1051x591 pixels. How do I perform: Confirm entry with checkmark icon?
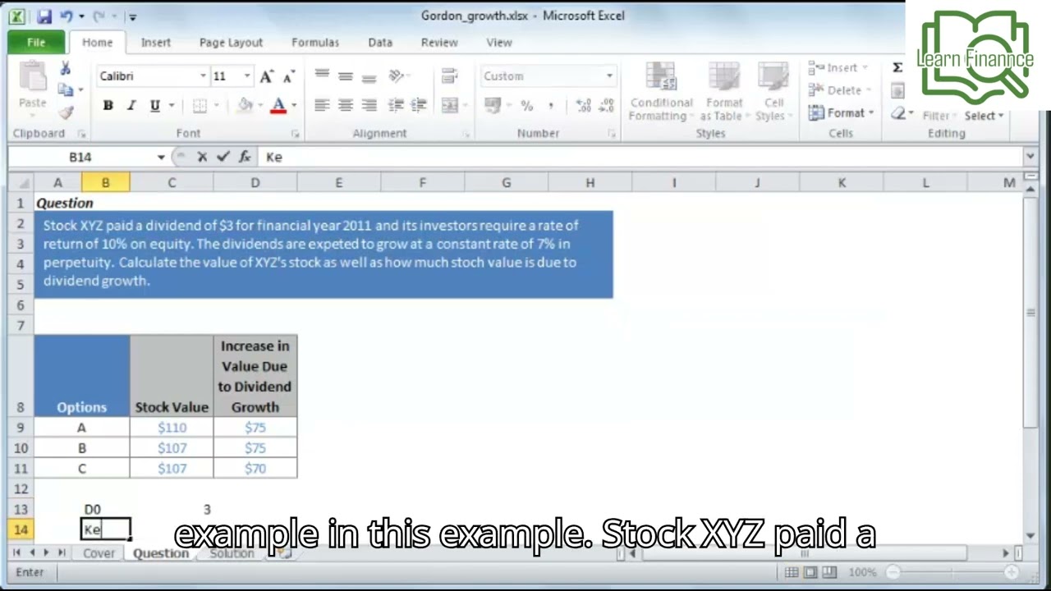[x=223, y=157]
